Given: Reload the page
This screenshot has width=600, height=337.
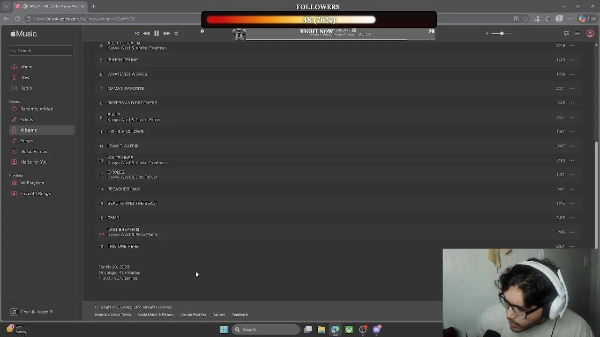Looking at the screenshot, I should [17, 19].
